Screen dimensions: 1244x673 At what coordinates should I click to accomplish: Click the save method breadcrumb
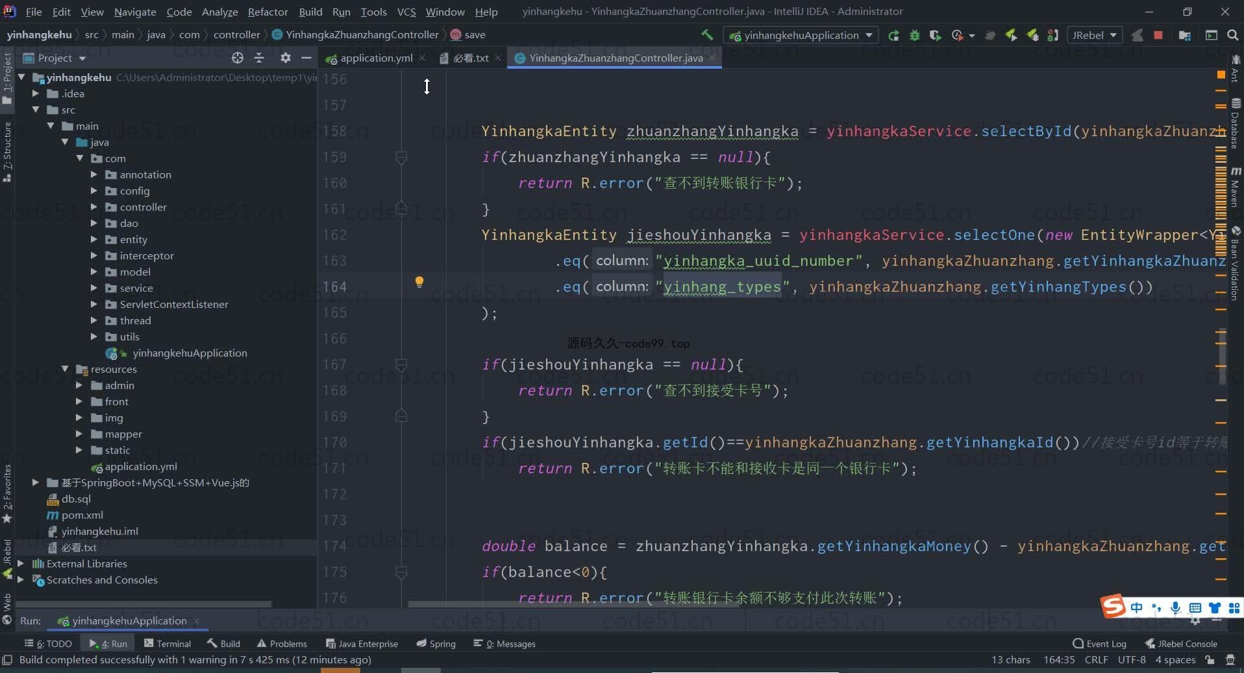[x=468, y=35]
